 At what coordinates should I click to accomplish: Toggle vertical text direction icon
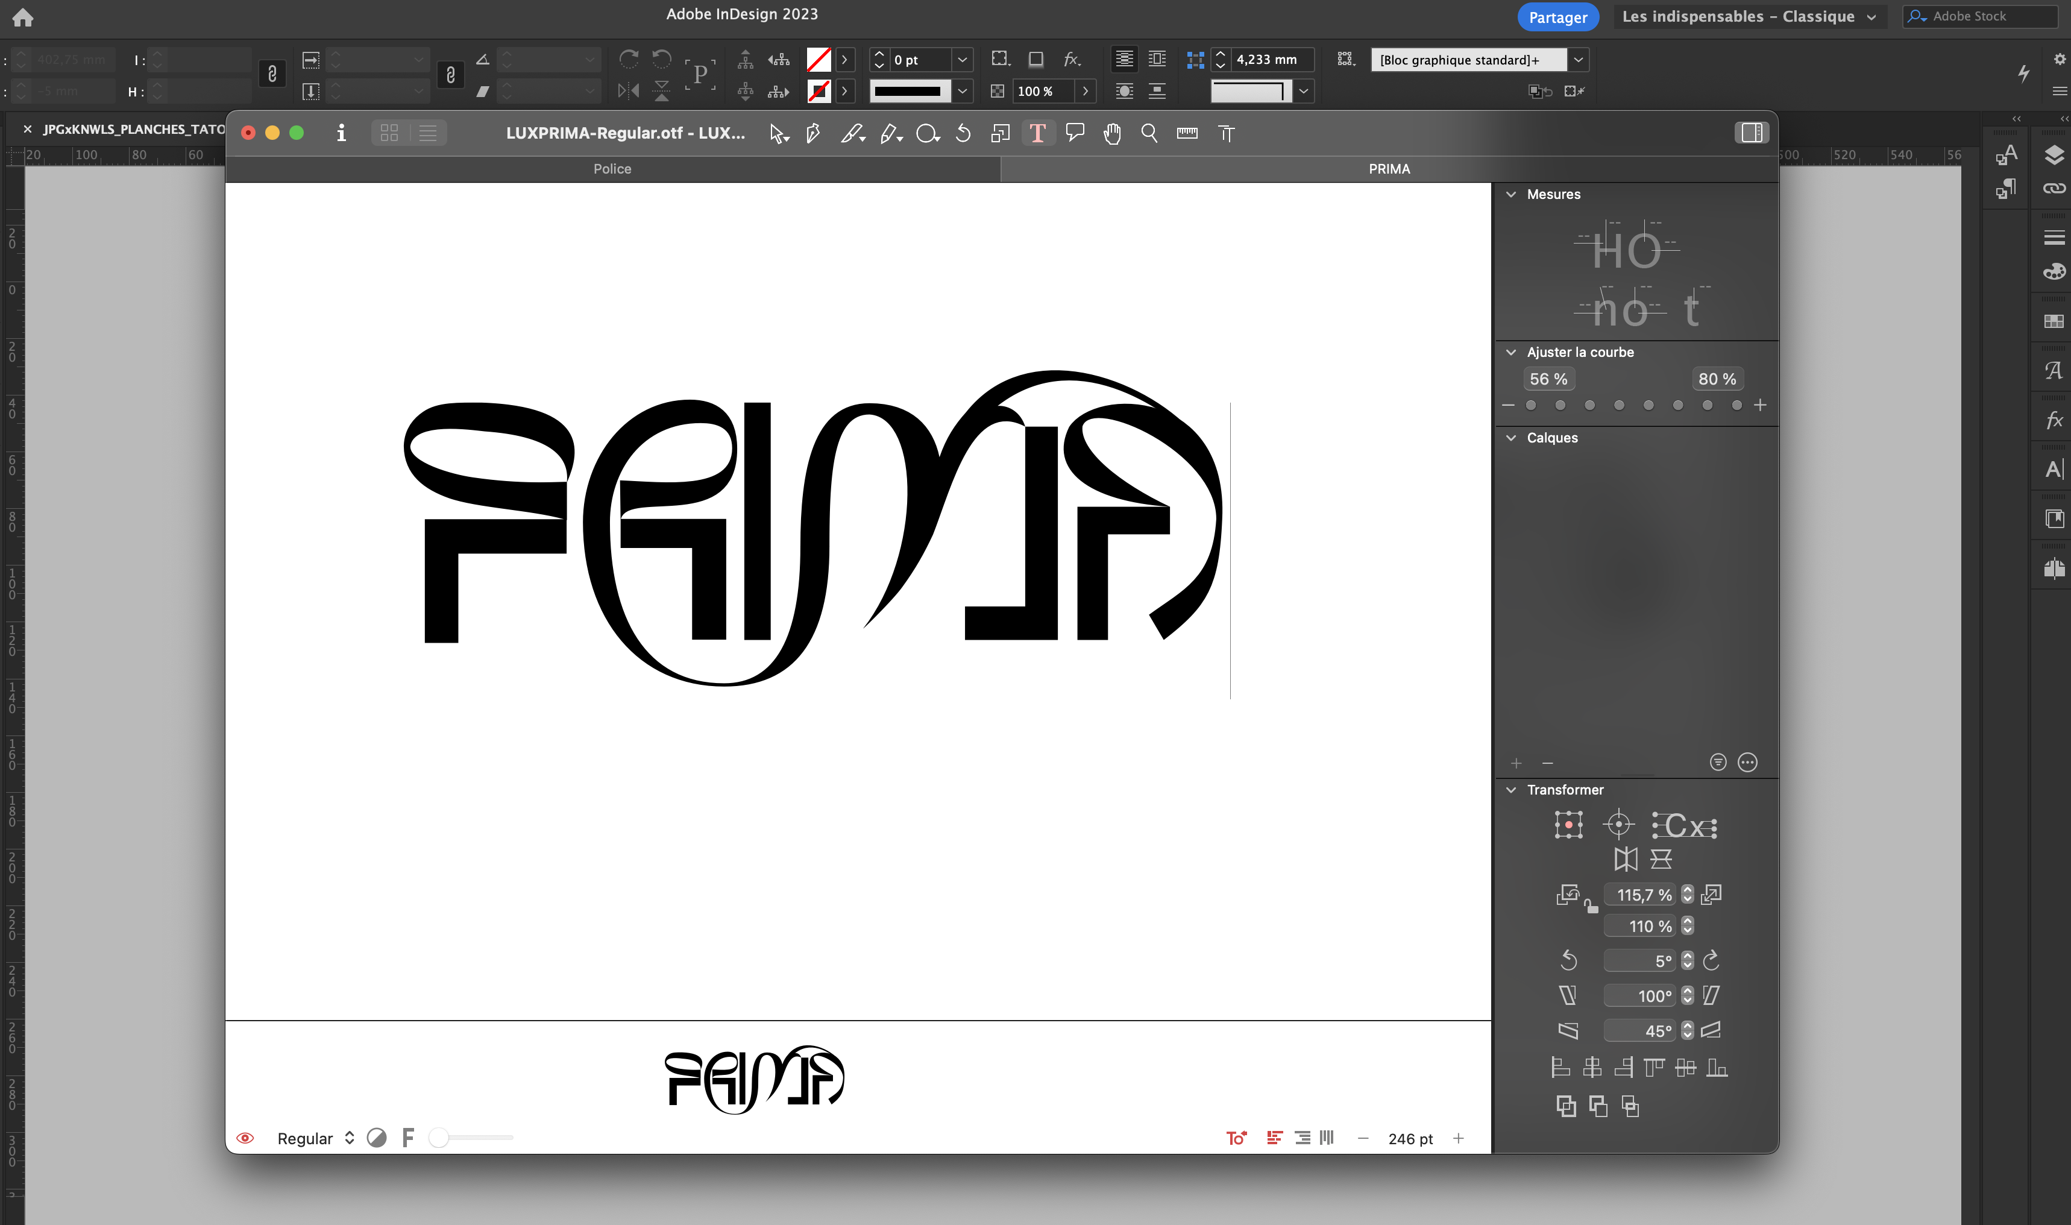1327,1138
